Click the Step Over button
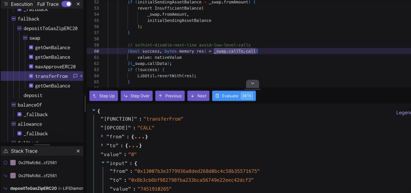The width and height of the screenshot is (411, 193). coord(137,96)
